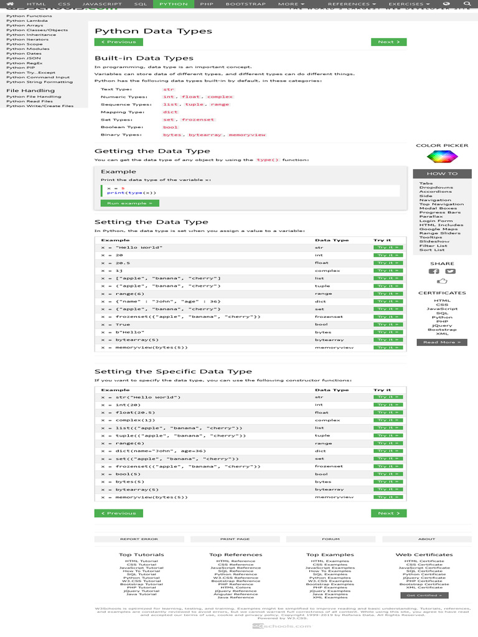Try it for dict(name="John", age=36) row
Screen dimensions: 478x637
(x=388, y=451)
